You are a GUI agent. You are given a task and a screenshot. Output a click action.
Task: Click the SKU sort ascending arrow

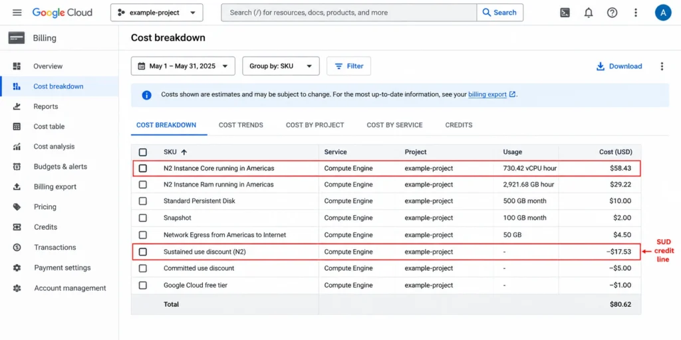coord(184,152)
